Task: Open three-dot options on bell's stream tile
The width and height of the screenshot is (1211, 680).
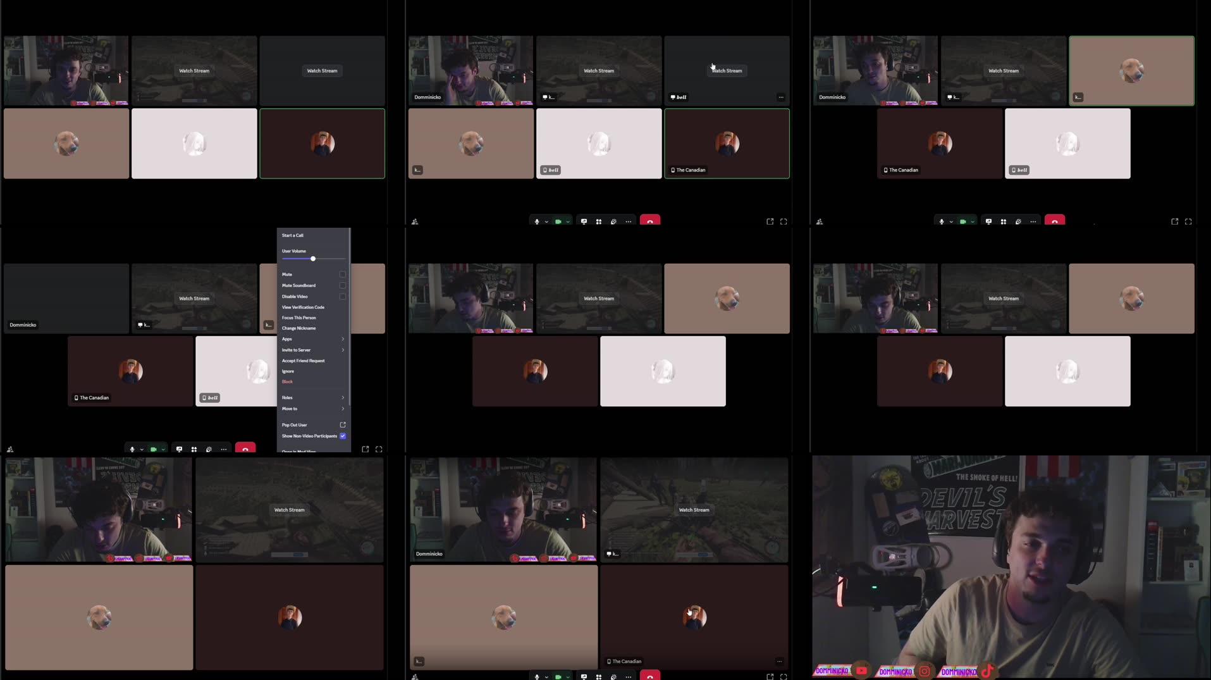Action: (781, 97)
